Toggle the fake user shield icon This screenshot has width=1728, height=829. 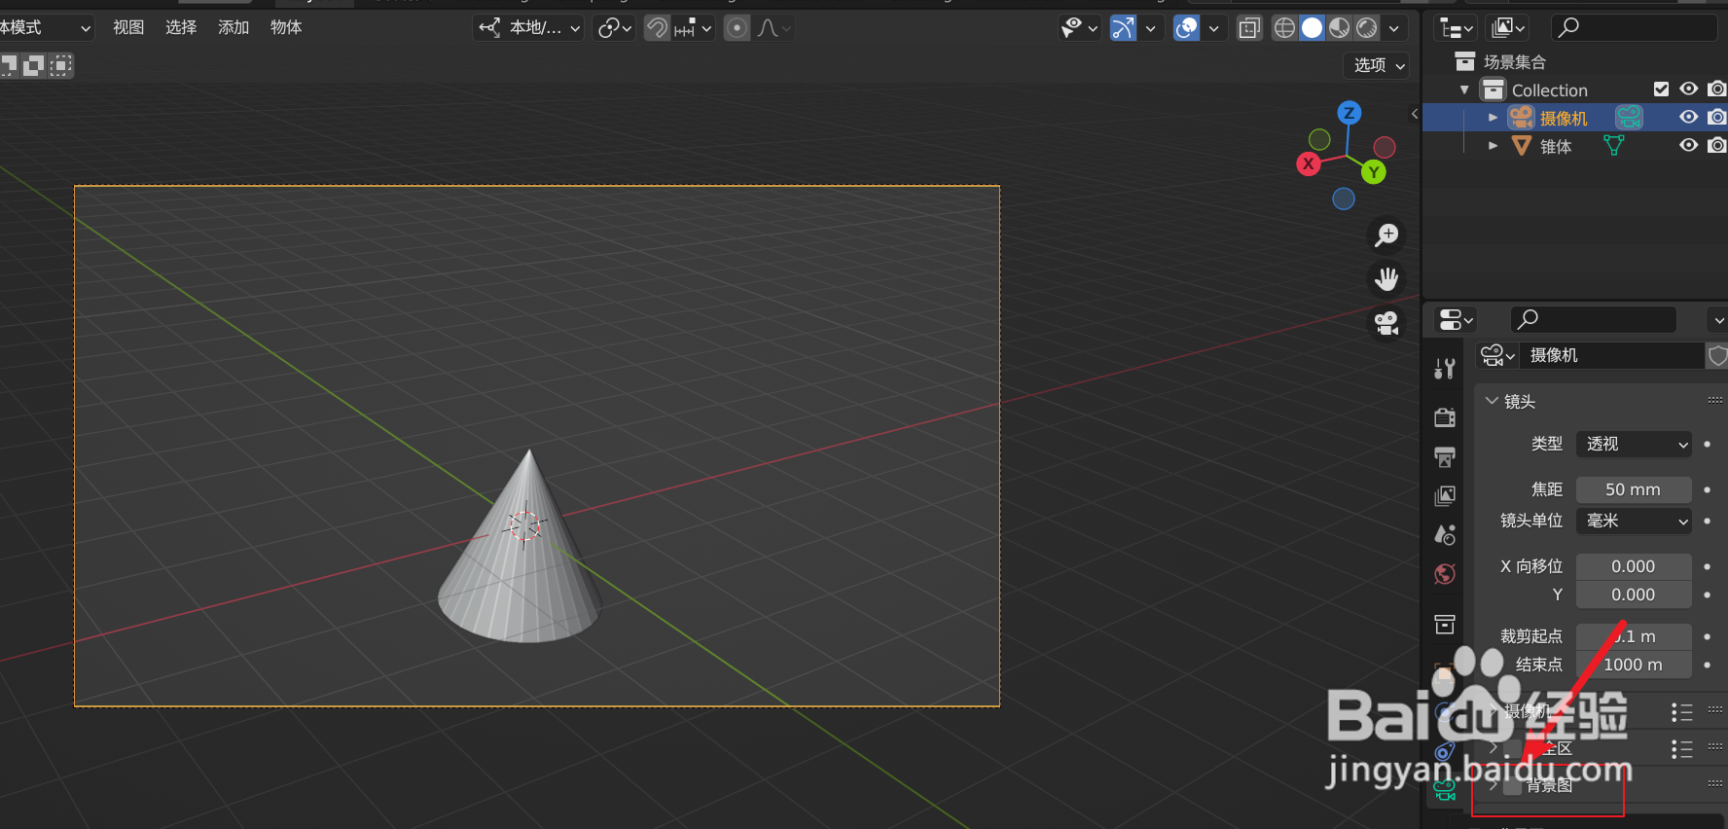point(1717,356)
